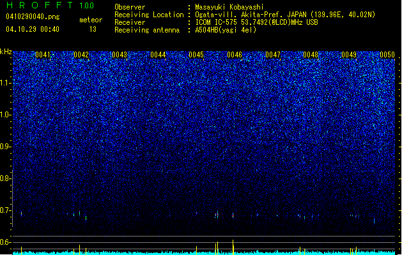
Task: Click the 0050 time marker
Action: click(387, 55)
